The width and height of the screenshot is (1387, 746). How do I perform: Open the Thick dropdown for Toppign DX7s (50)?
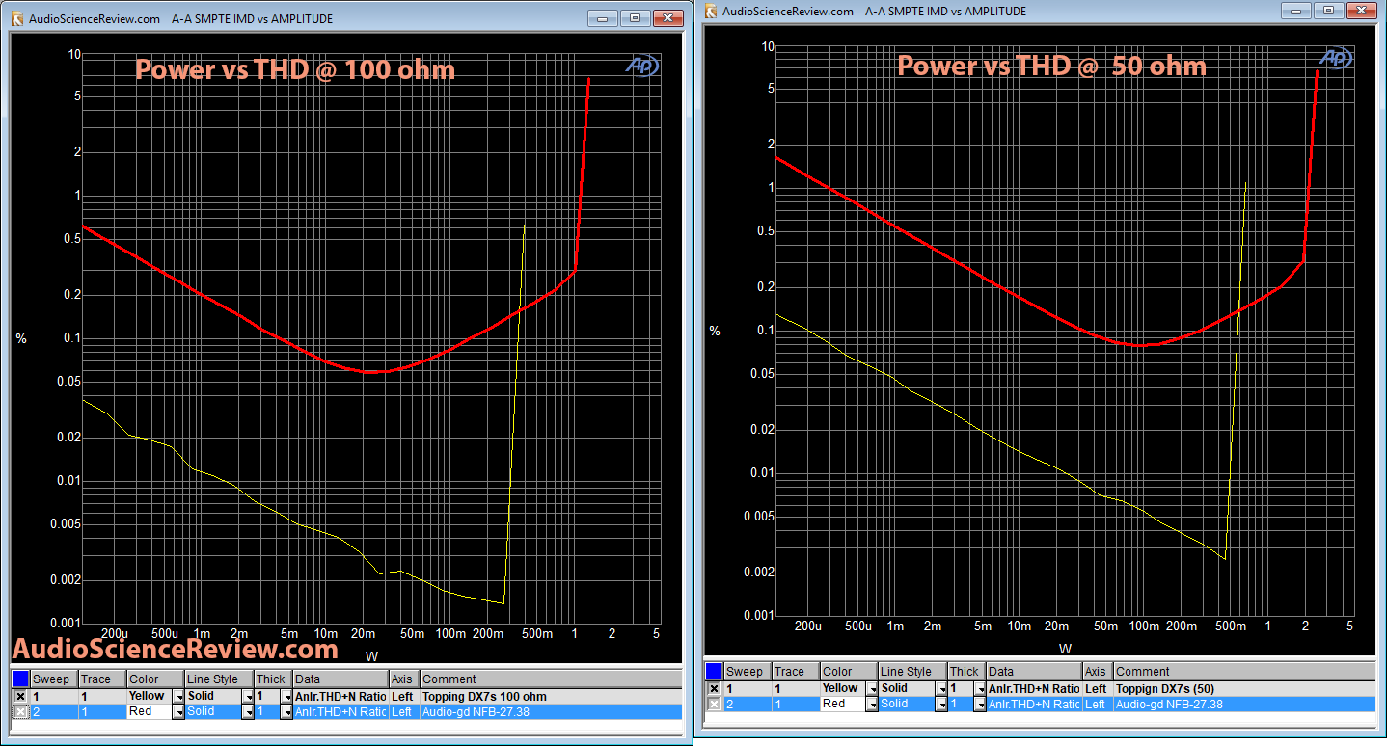(980, 688)
